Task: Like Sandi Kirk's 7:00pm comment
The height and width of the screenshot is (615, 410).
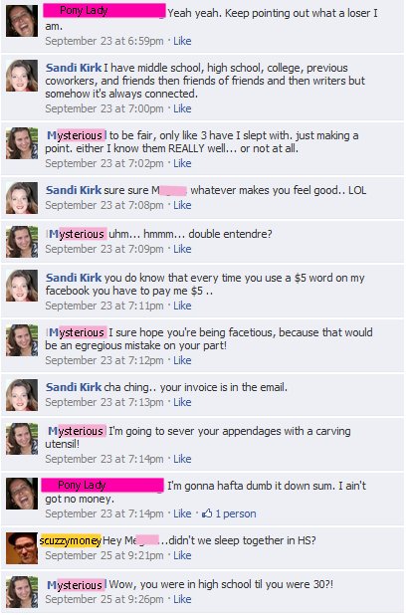Action: coord(182,108)
